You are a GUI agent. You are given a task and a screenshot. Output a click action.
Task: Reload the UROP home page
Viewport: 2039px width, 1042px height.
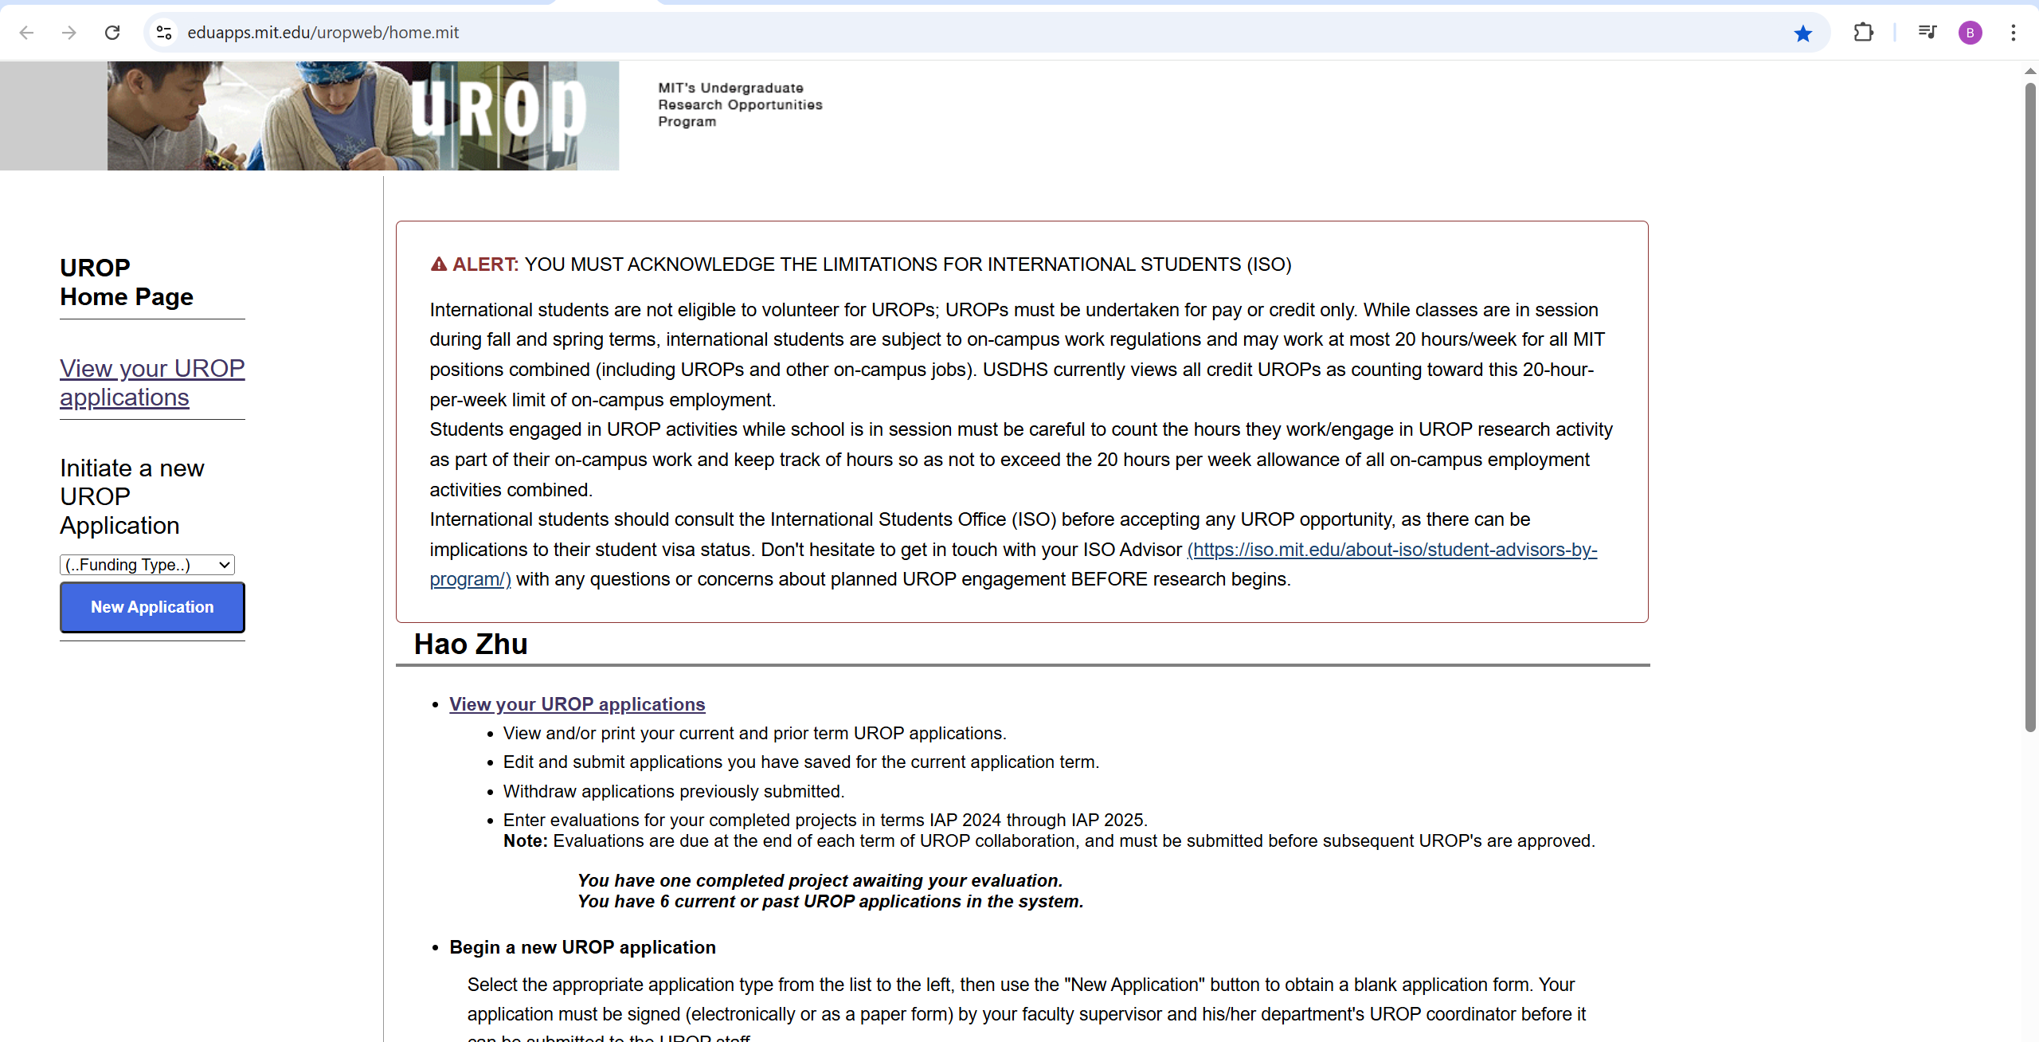112,33
